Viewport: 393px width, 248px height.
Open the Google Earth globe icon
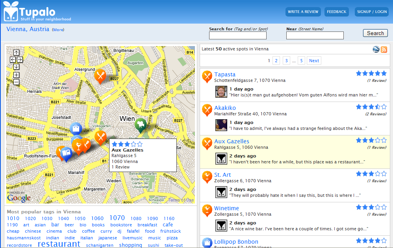click(x=376, y=49)
